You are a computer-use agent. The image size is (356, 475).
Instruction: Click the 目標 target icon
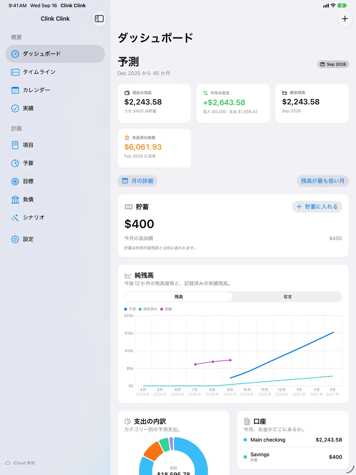15,181
